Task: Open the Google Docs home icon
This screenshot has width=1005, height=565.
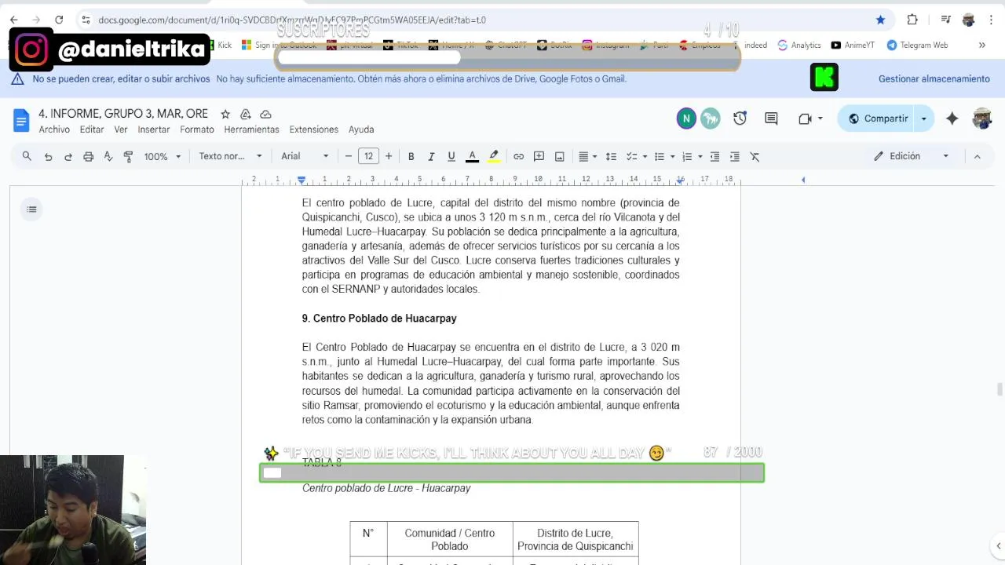Action: (21, 120)
